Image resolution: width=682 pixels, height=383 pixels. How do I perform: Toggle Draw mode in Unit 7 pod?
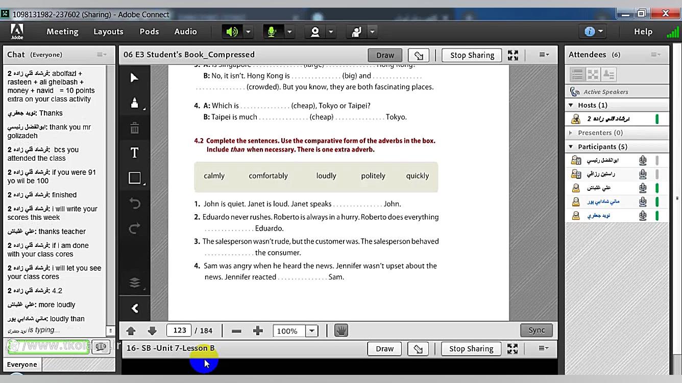point(384,349)
